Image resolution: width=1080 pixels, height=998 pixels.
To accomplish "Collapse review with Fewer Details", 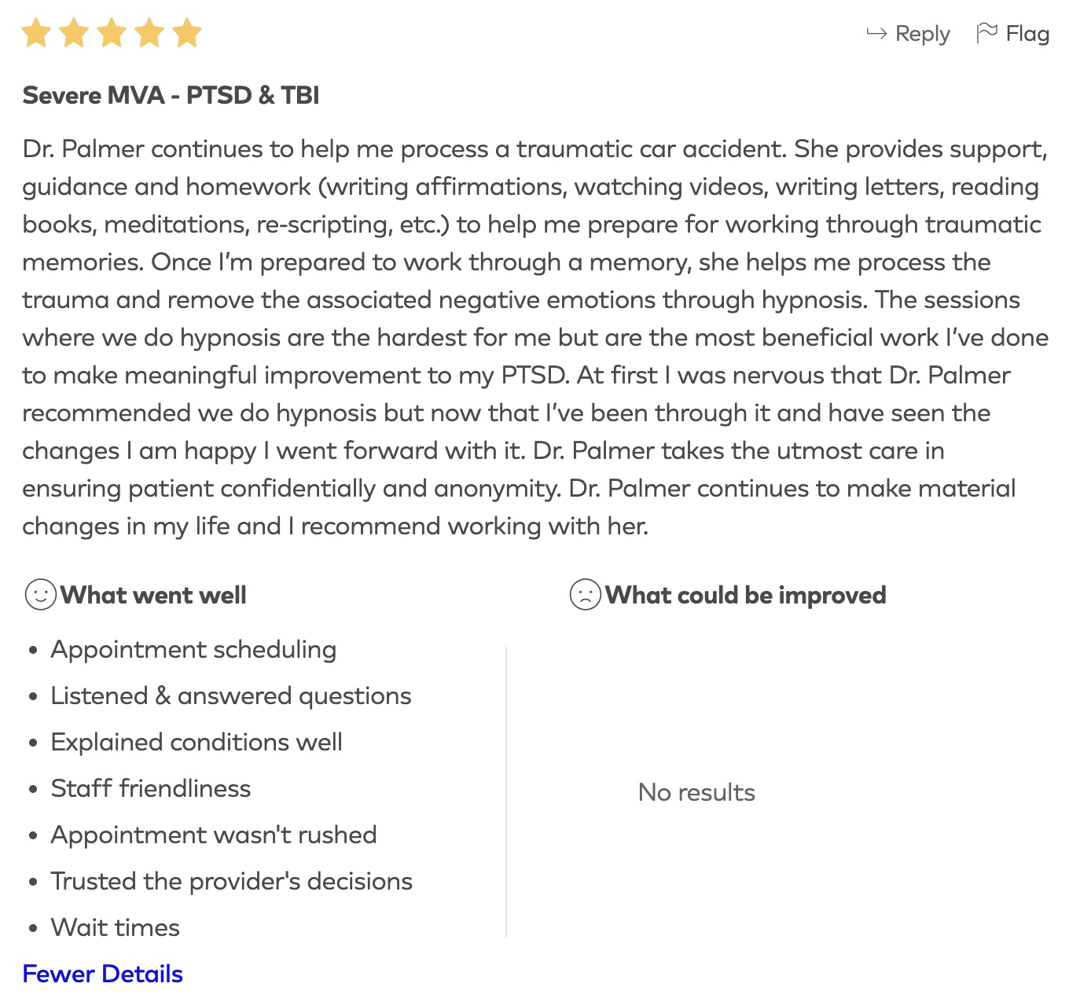I will click(x=103, y=974).
